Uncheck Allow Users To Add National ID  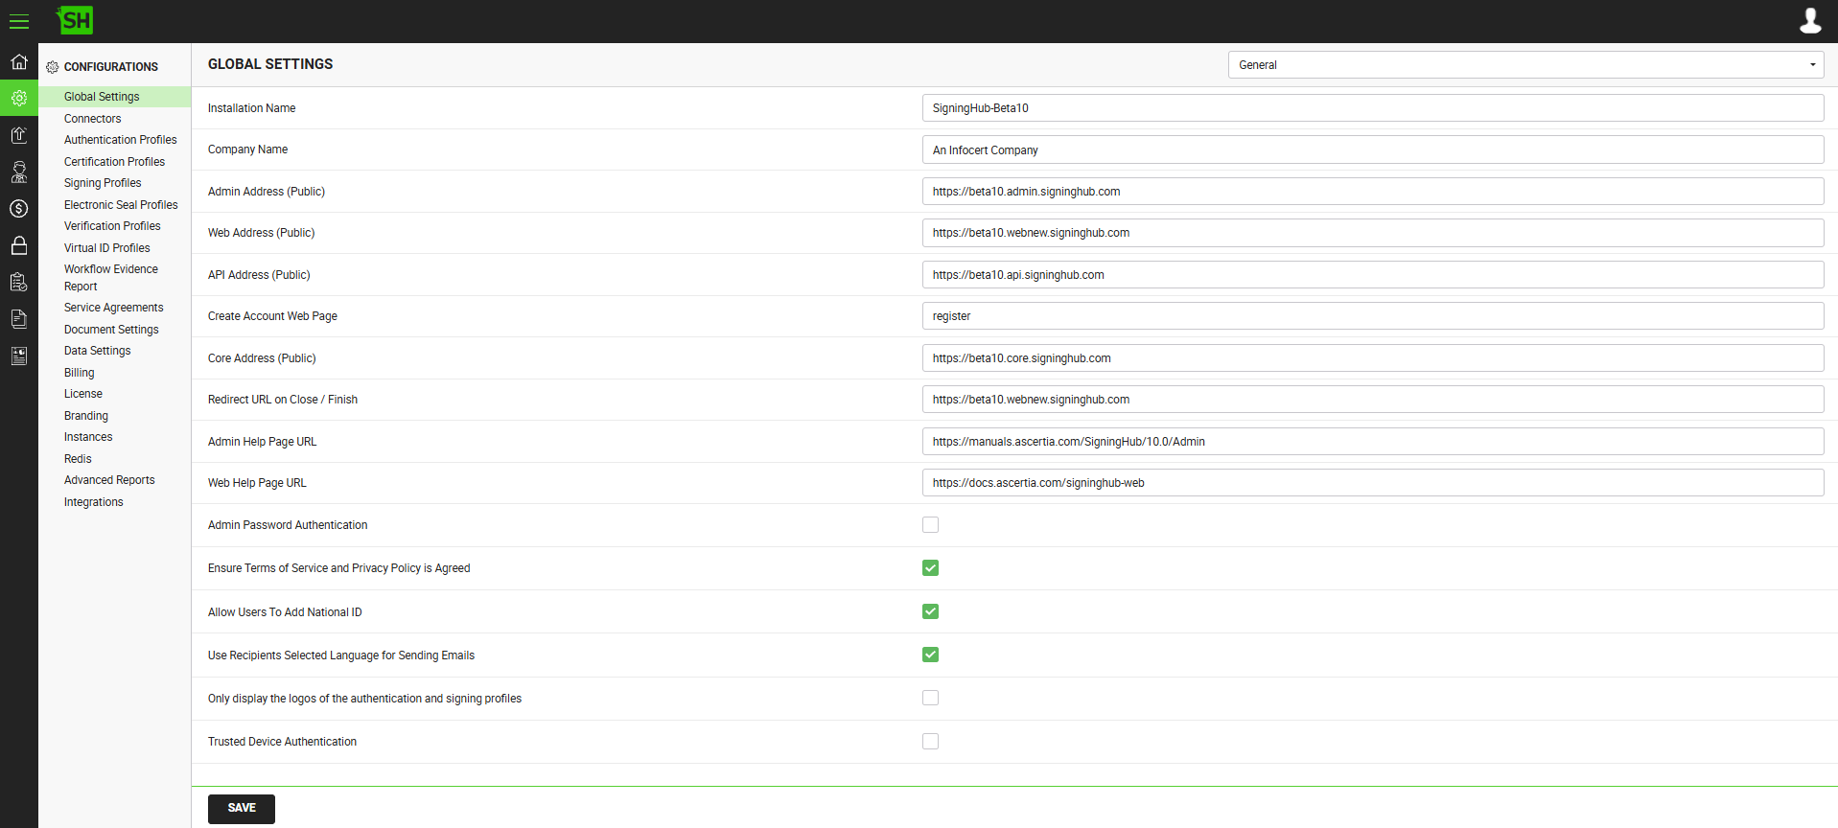(x=930, y=611)
